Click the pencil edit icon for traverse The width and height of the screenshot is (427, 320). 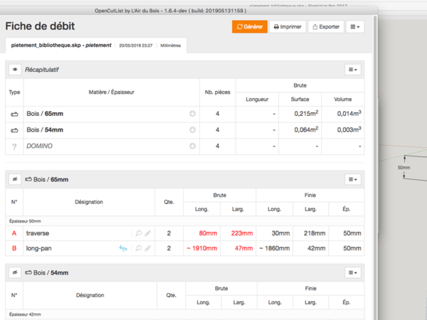click(148, 233)
